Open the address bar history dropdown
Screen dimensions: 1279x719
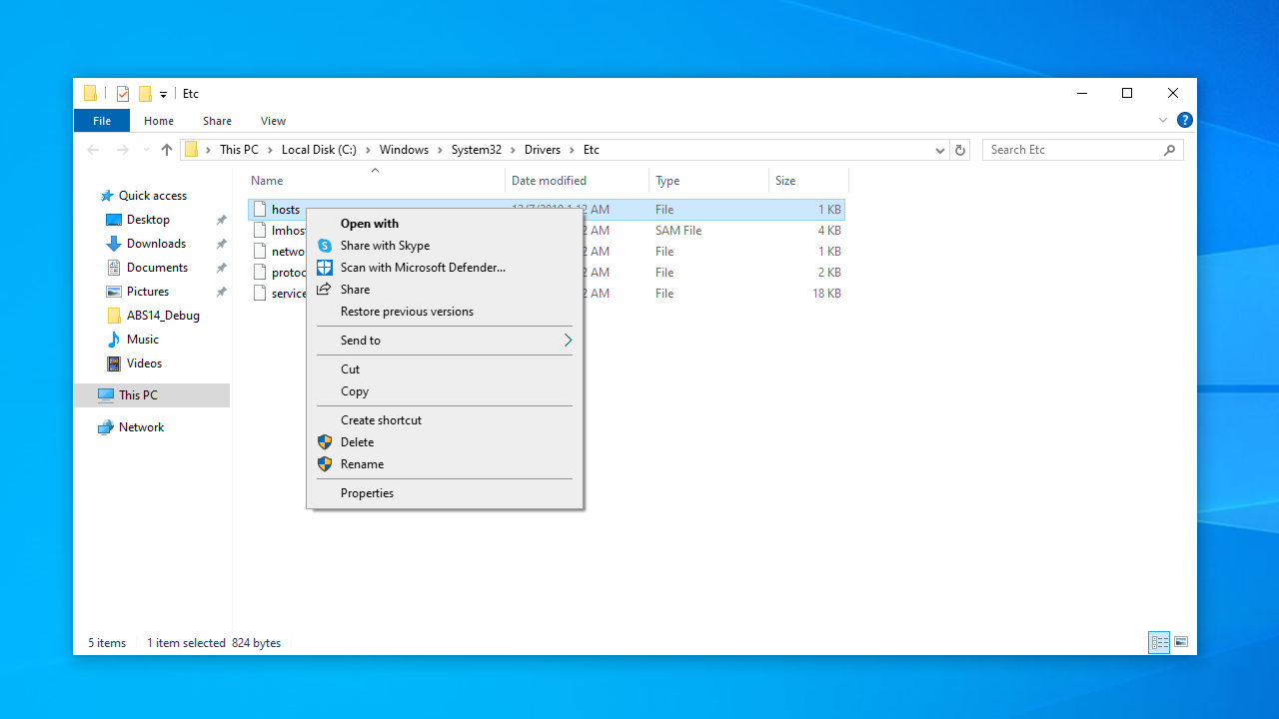[x=939, y=150]
